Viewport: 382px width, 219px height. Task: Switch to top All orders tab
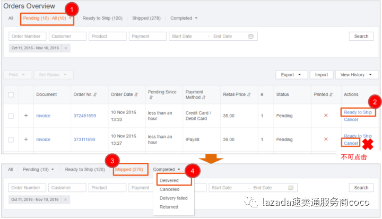pyautogui.click(x=11, y=18)
